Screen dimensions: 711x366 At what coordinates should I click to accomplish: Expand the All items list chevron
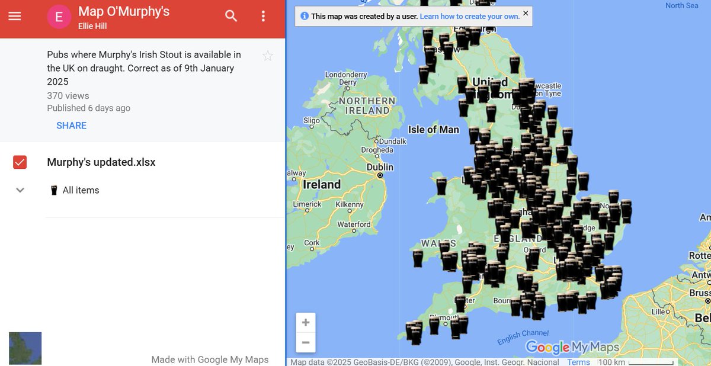(20, 190)
